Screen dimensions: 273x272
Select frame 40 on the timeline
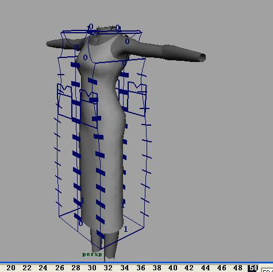173,268
